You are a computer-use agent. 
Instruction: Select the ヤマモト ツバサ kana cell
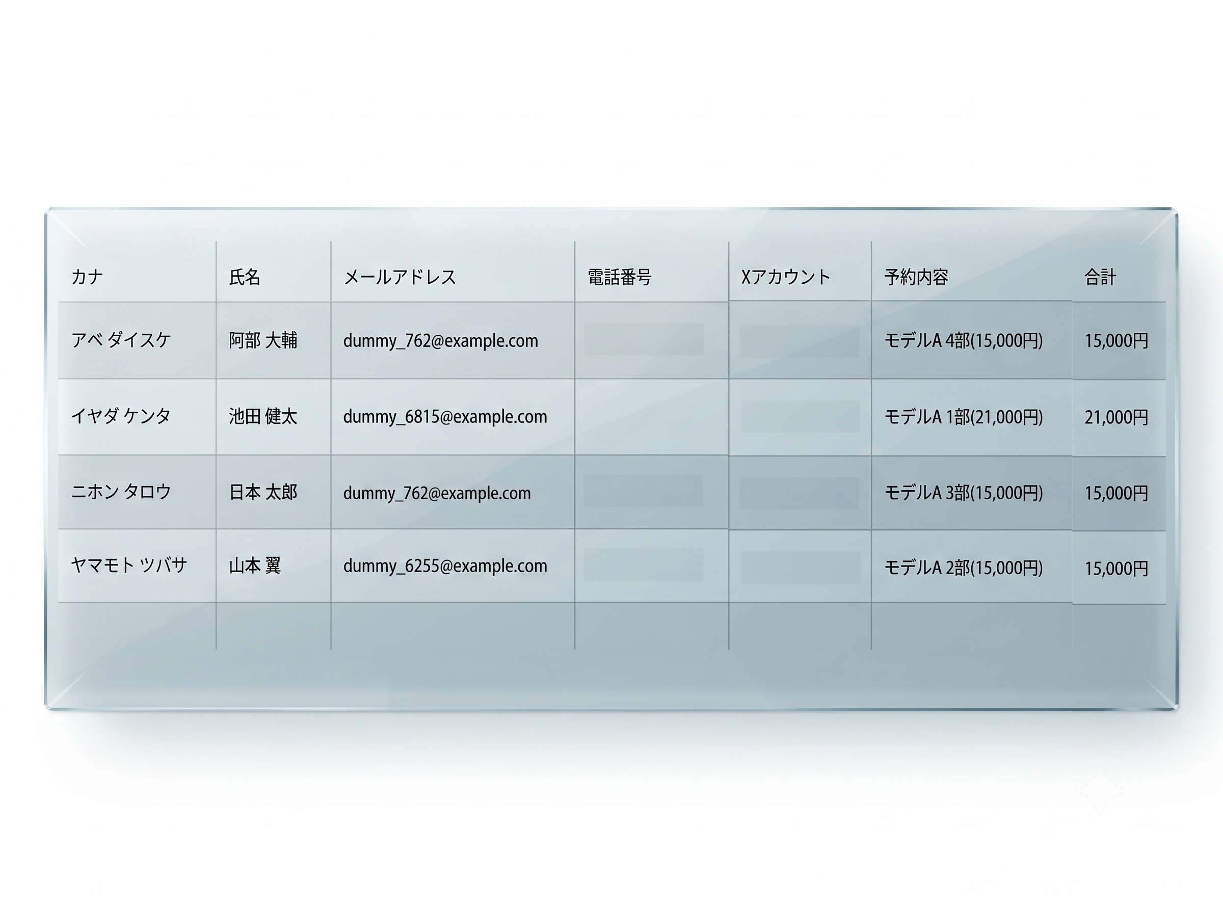tap(137, 566)
